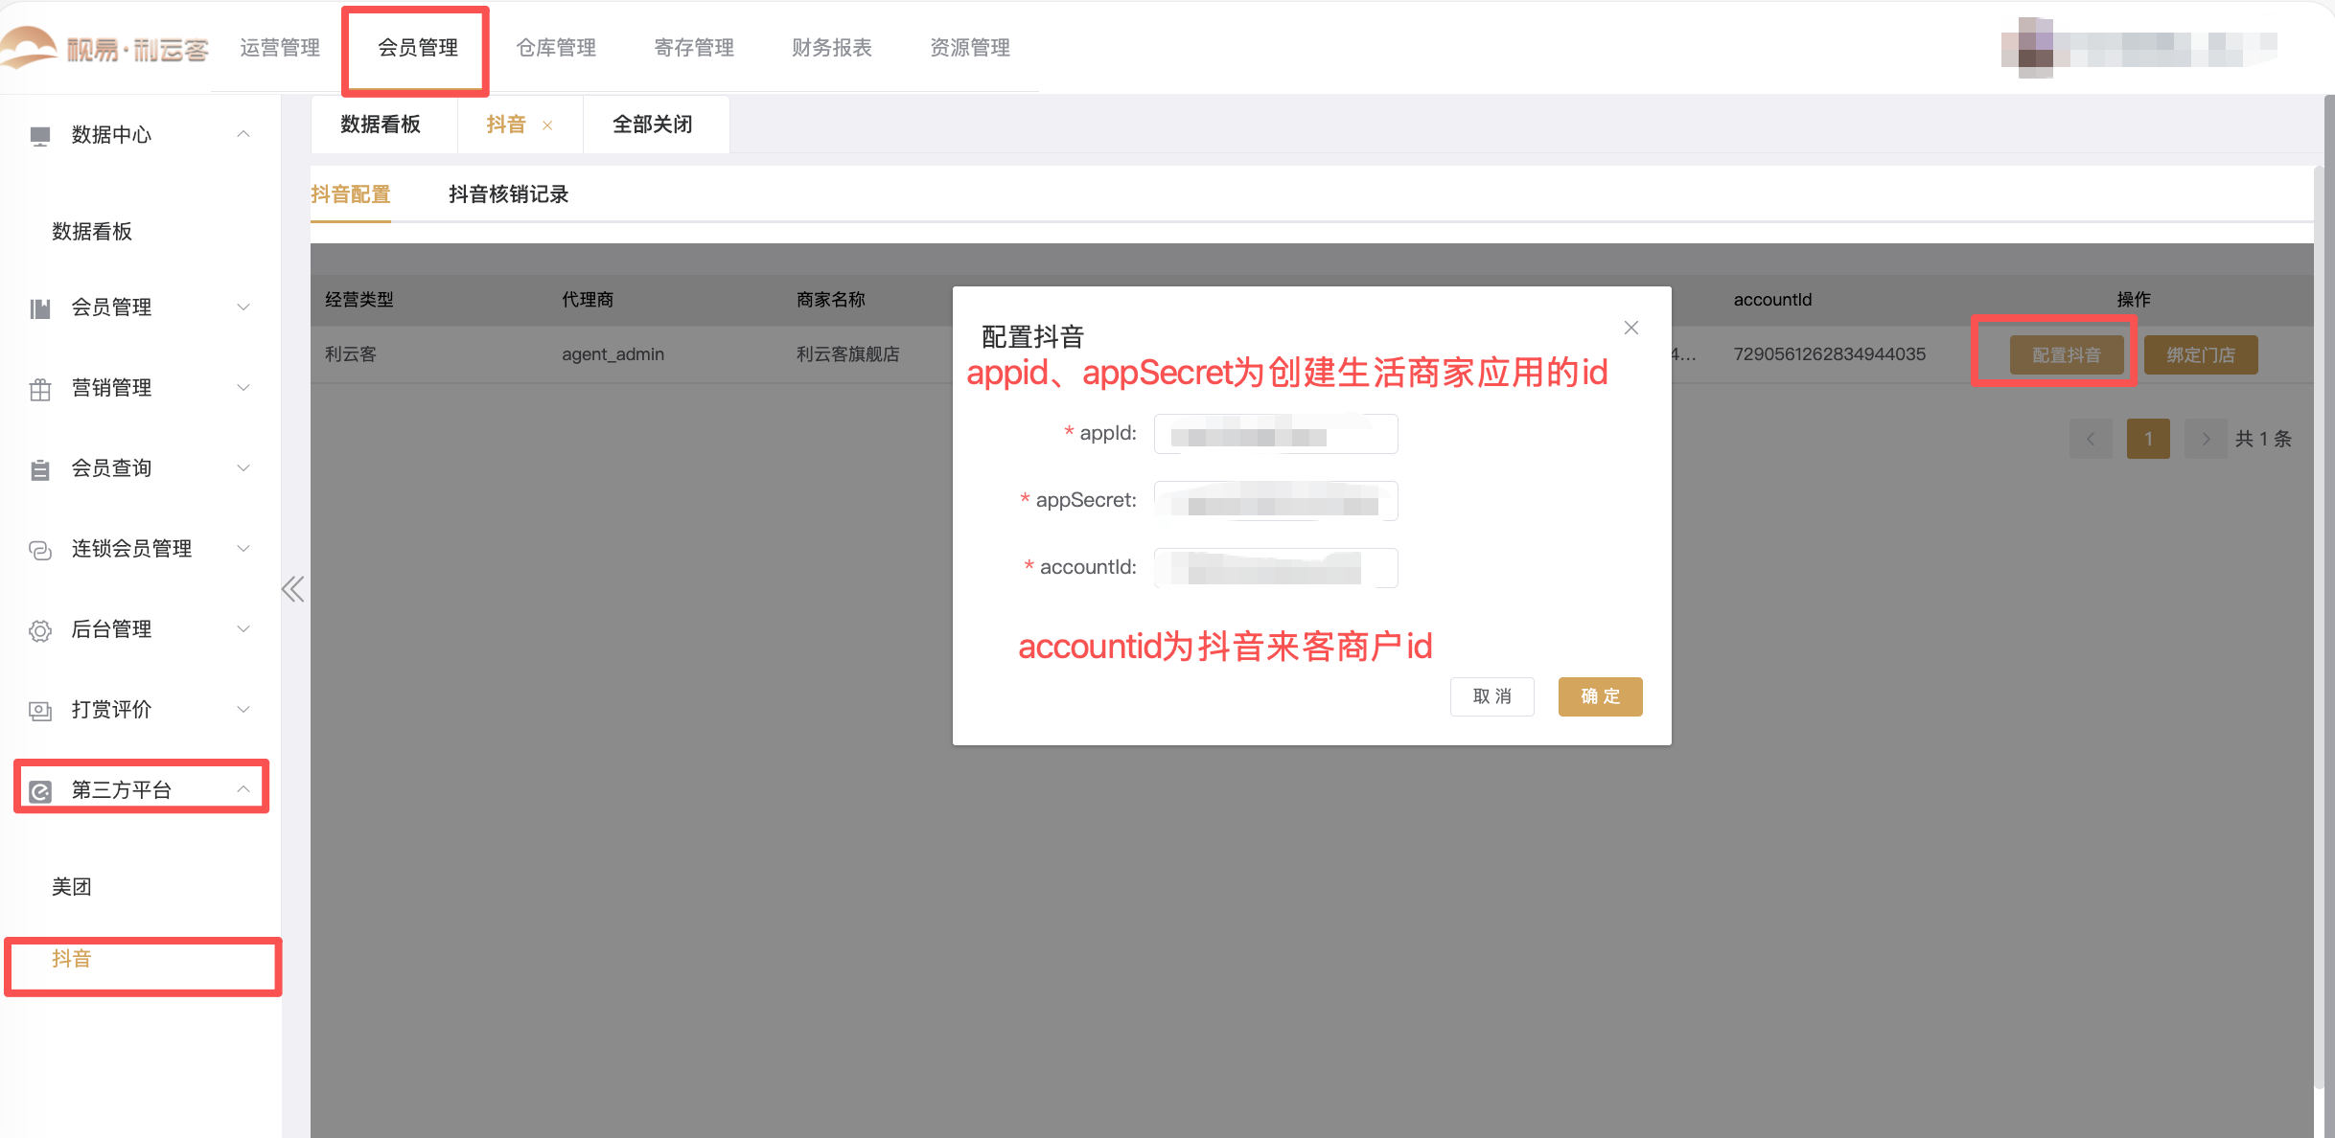Collapse the 第三方平台 section
The width and height of the screenshot is (2335, 1138).
(243, 789)
